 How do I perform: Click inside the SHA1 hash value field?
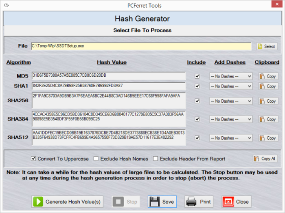coord(108,86)
